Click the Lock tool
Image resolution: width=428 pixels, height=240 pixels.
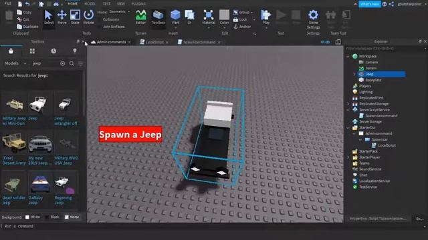click(x=240, y=19)
